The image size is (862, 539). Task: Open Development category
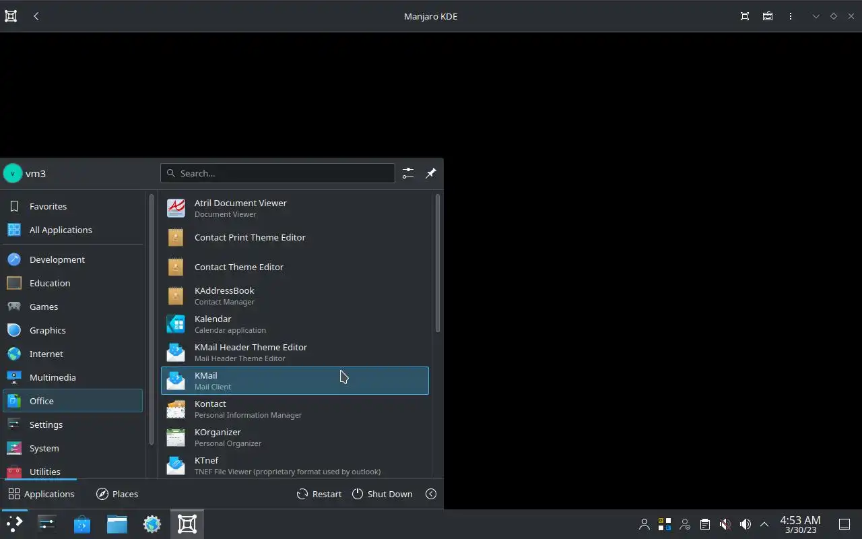(x=73, y=259)
